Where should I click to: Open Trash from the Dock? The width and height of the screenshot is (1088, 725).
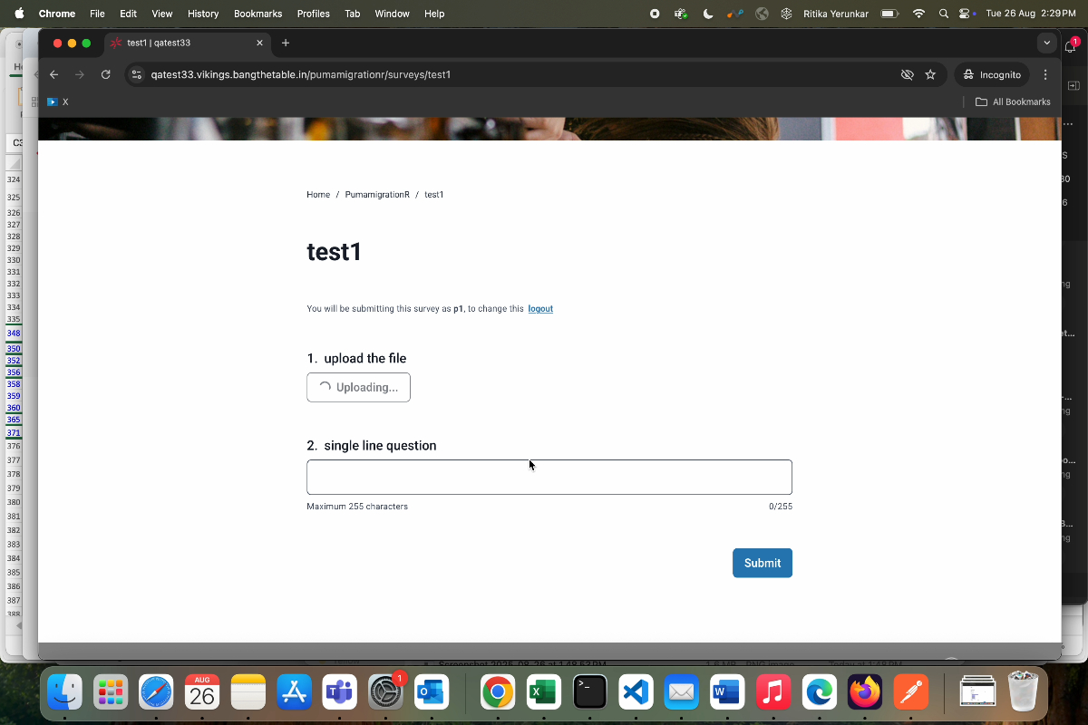point(1023,691)
